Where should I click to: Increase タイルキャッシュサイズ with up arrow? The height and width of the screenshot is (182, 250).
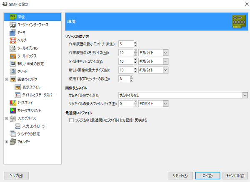click(x=135, y=60)
